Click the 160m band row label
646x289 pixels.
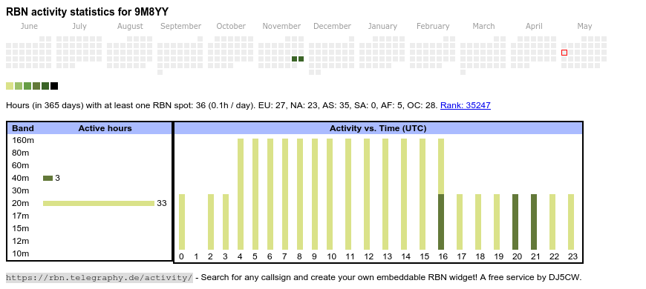(23, 140)
